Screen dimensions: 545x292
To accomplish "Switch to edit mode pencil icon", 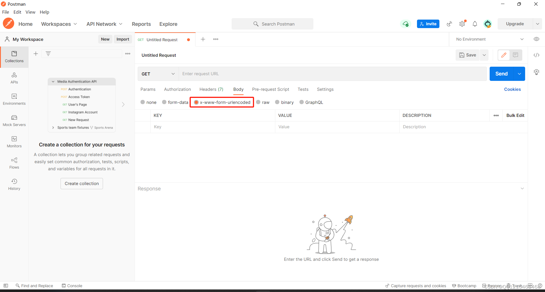I will (504, 55).
